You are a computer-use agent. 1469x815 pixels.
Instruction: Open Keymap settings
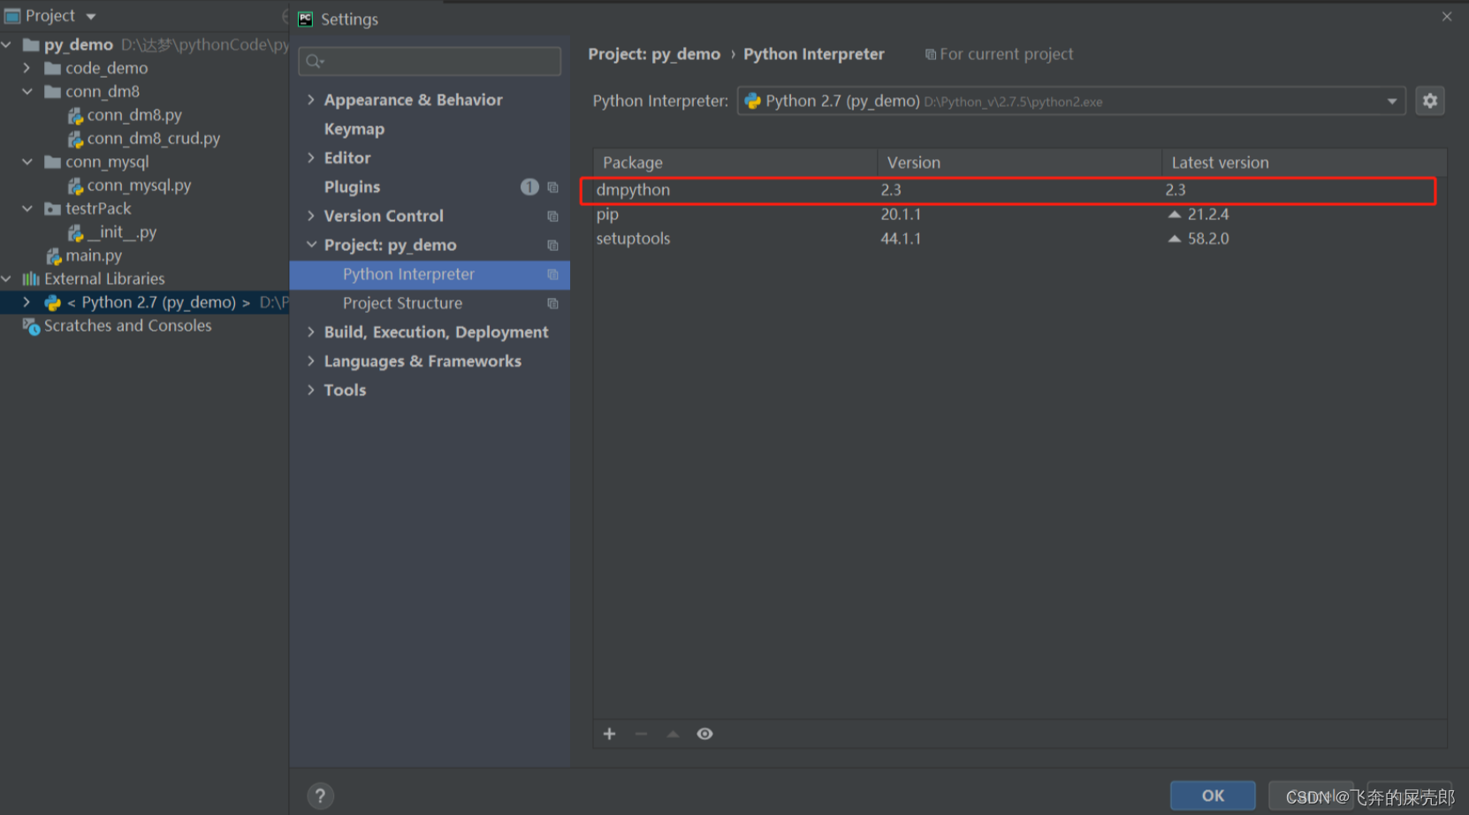tap(354, 129)
